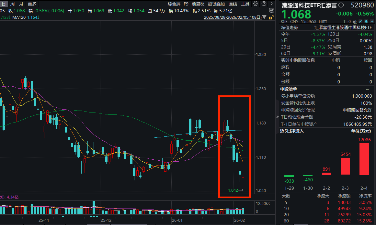Switch to weekly (周) K-line period

coord(12,4)
